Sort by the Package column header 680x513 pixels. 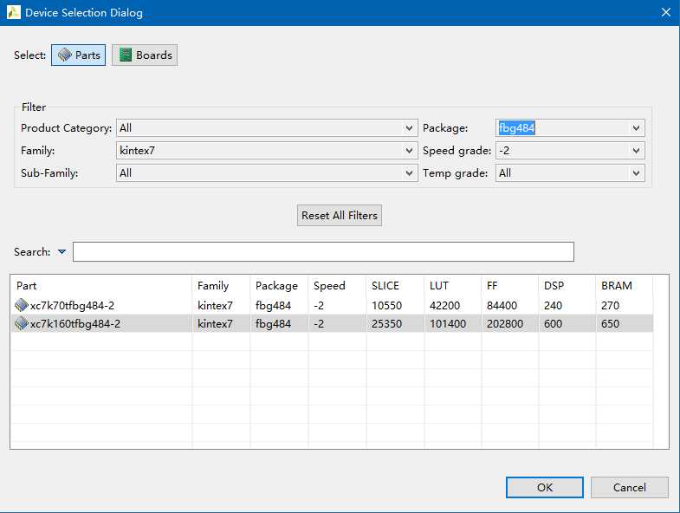(x=279, y=286)
